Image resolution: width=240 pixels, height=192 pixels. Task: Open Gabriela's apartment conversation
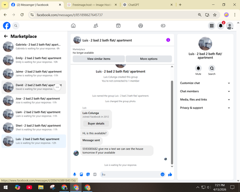coord(34,47)
